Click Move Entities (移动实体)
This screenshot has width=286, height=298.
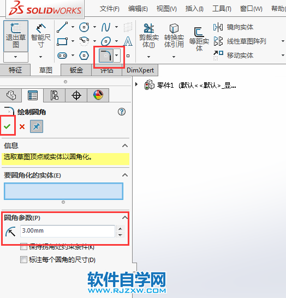click(x=233, y=56)
